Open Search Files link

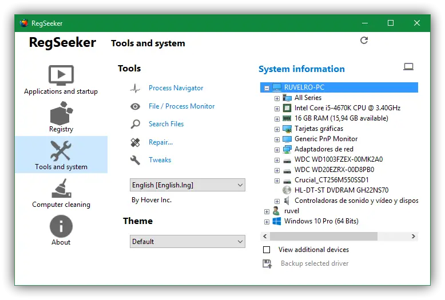(x=166, y=124)
